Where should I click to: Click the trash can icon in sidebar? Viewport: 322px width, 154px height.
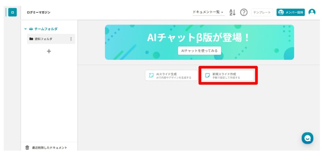tap(27, 147)
